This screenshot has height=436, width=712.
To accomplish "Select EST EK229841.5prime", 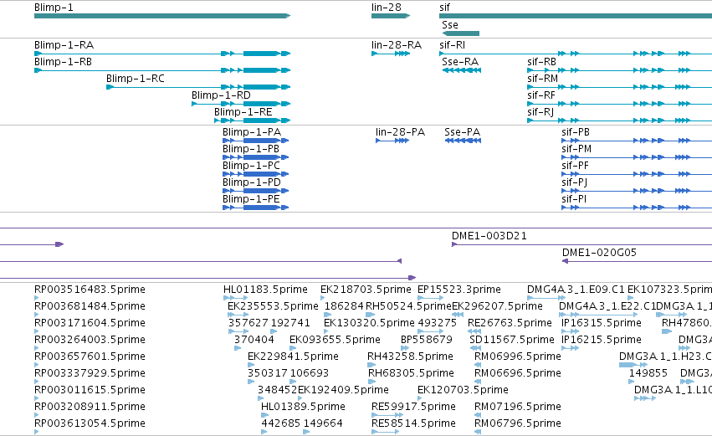I will [293, 356].
